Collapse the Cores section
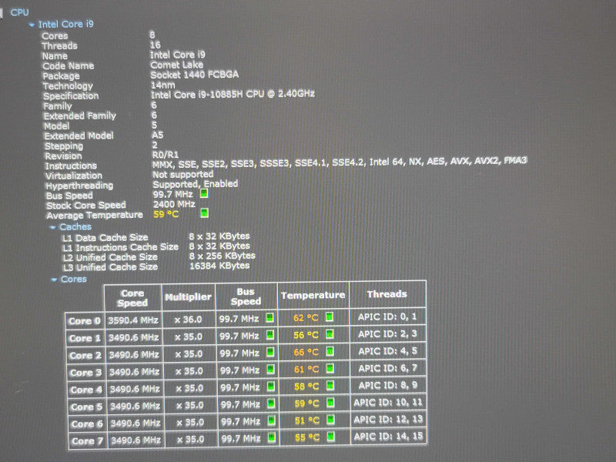This screenshot has height=462, width=616. point(54,280)
